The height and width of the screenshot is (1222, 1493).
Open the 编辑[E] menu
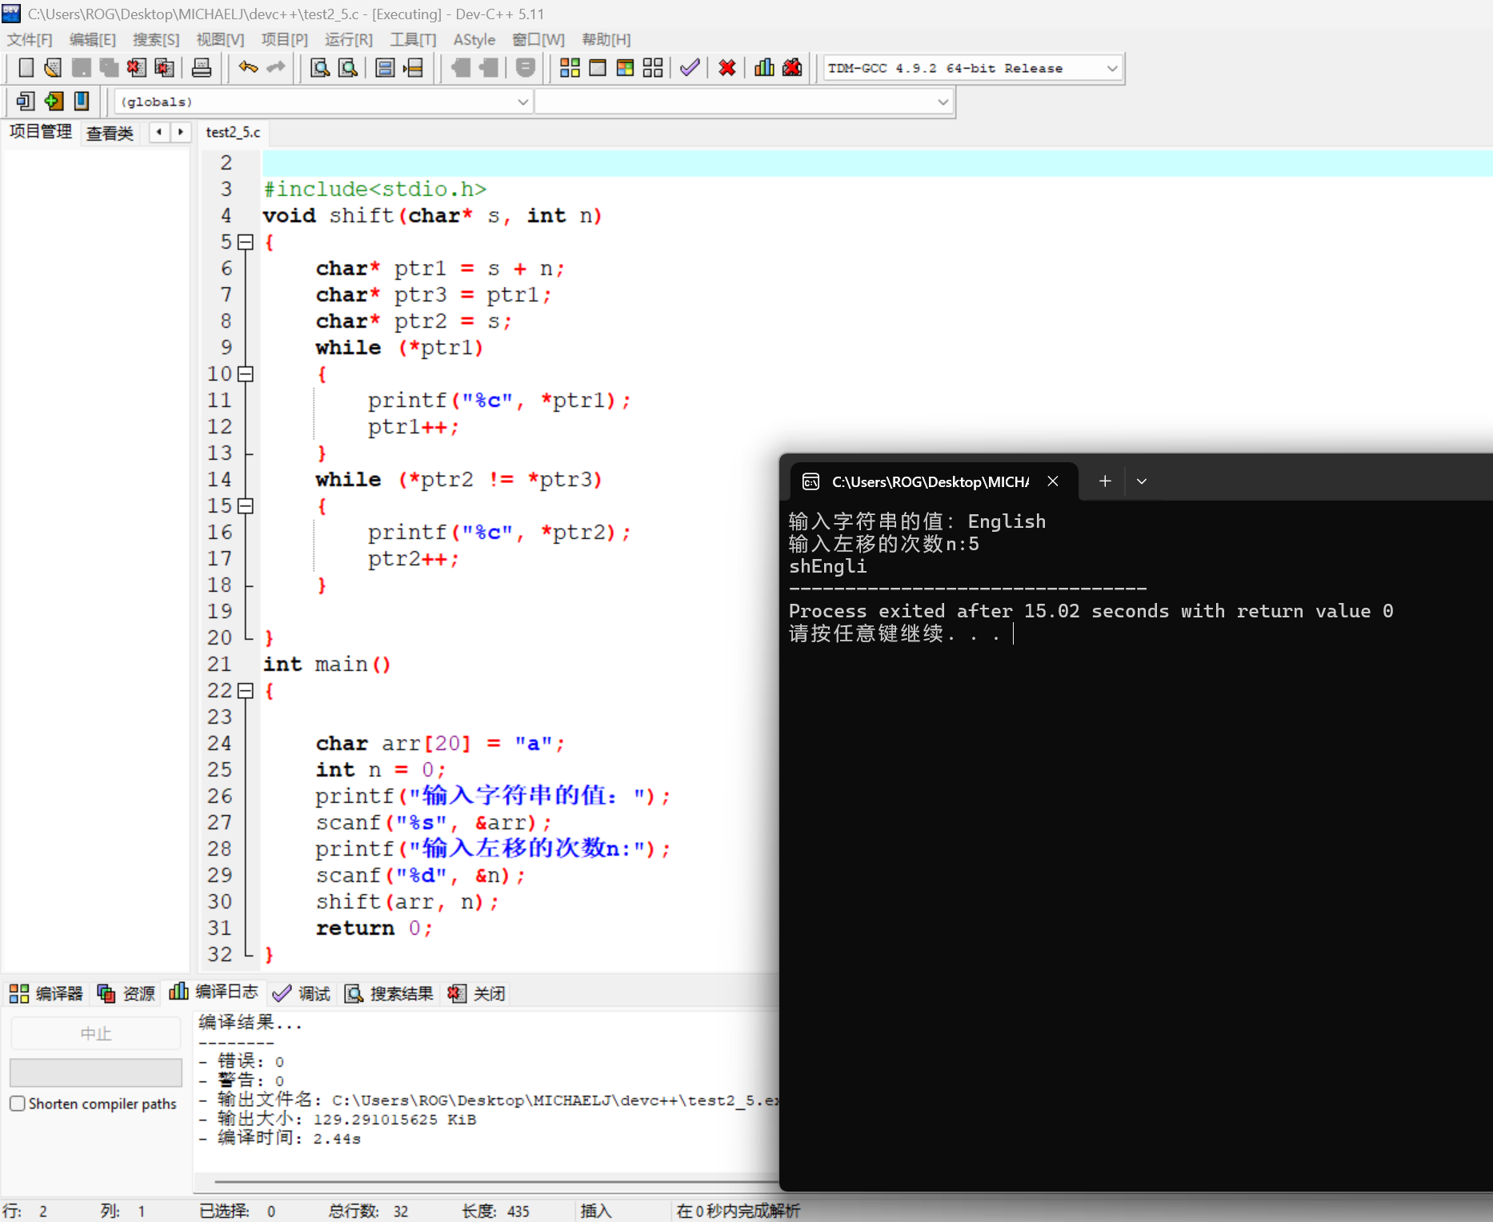pos(92,39)
